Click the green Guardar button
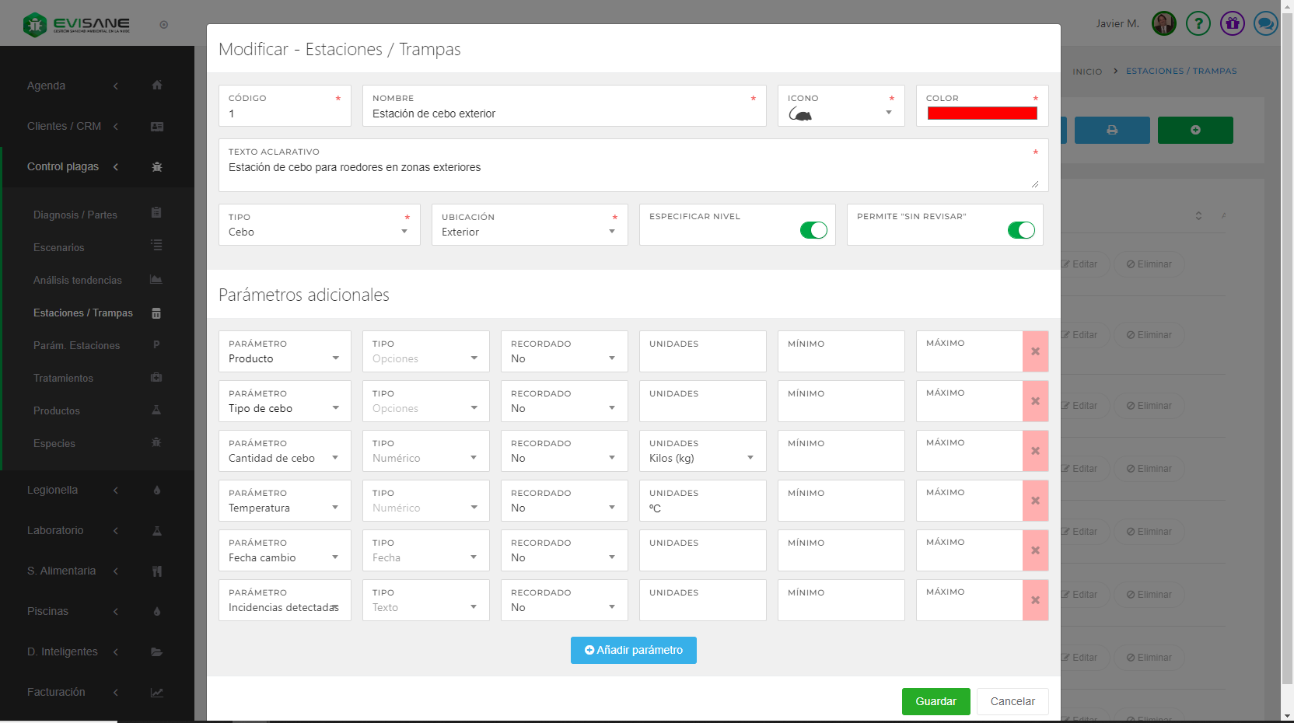Screen dimensions: 1294x723 (x=936, y=701)
